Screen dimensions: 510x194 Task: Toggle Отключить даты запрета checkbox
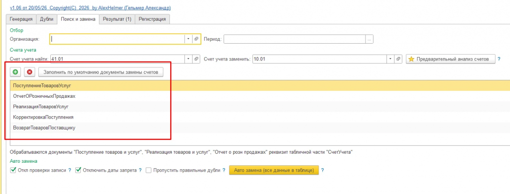(x=78, y=170)
